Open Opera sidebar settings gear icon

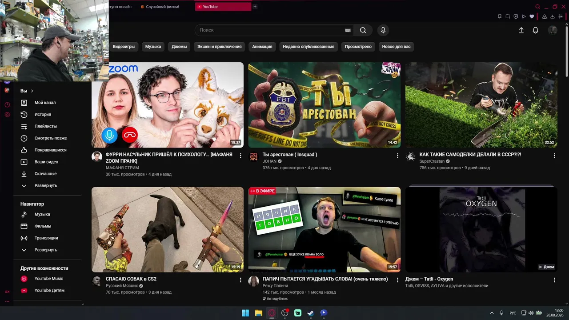click(7, 115)
